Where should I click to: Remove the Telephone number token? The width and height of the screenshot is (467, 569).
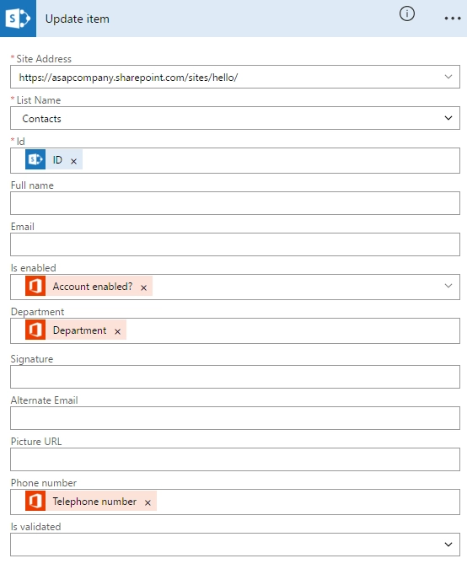point(148,502)
